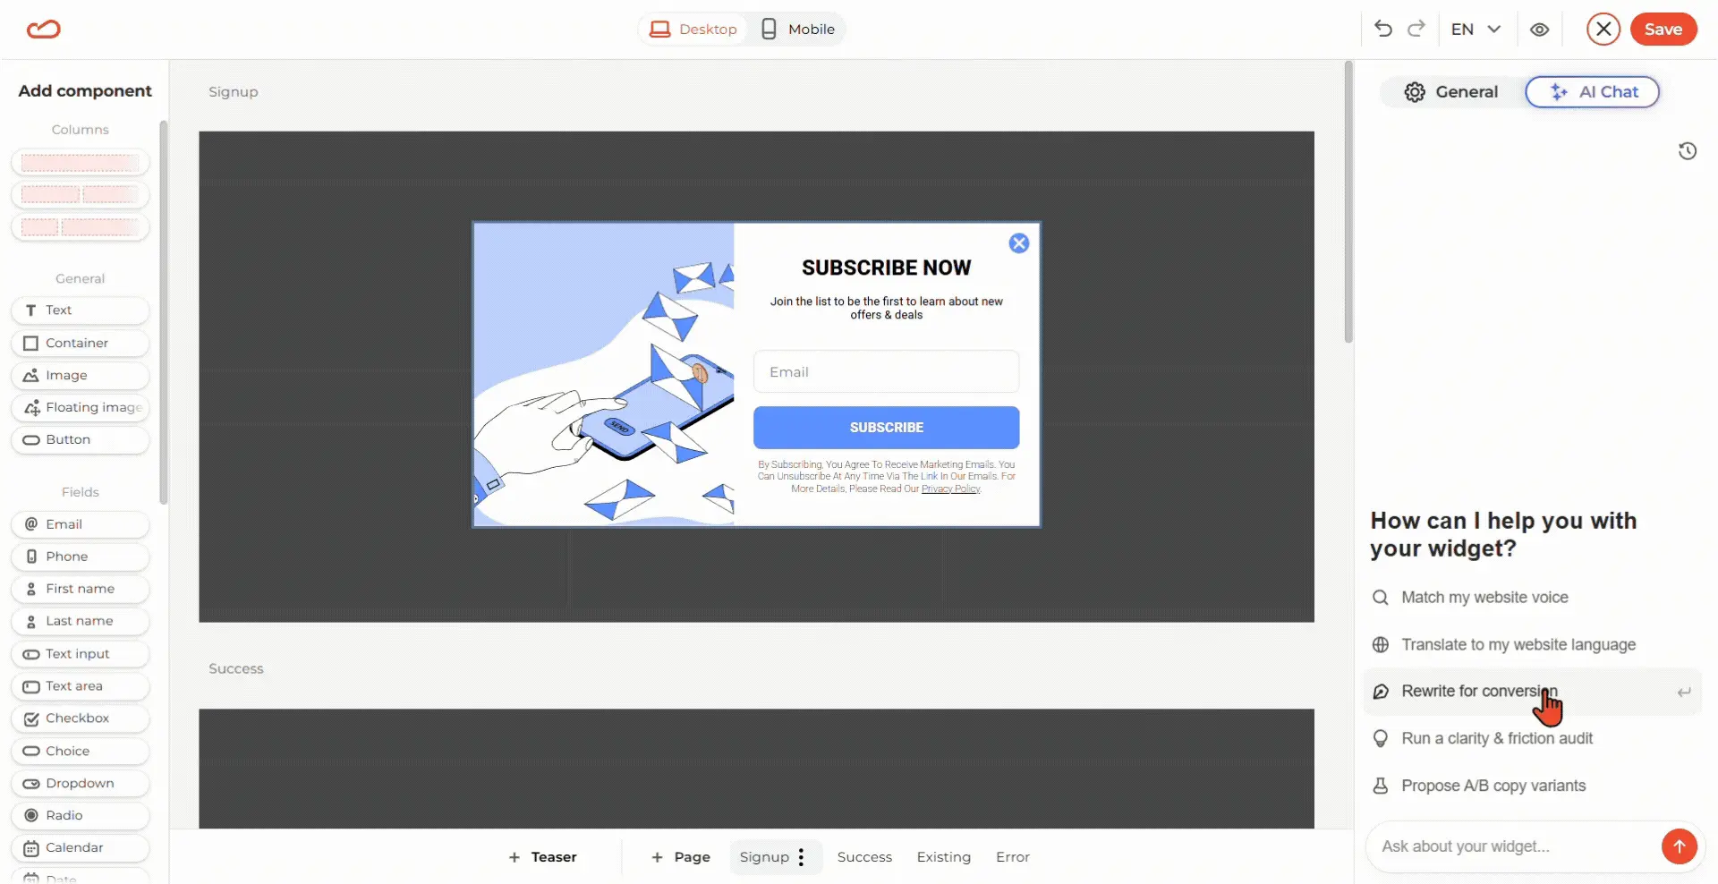Viewport: 1718px width, 884px height.
Task: Save the widget
Action: click(1663, 29)
